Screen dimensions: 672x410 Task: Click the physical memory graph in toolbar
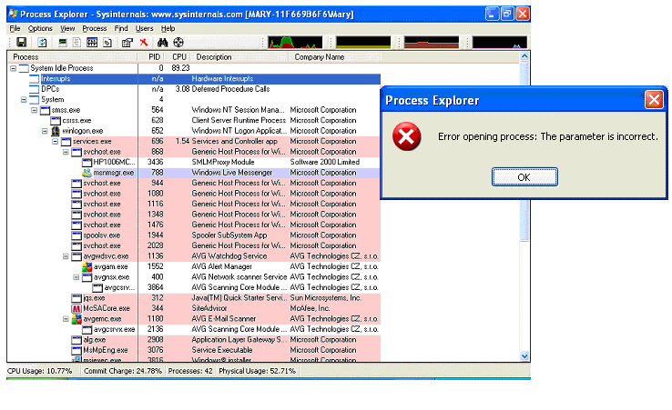tap(500, 43)
